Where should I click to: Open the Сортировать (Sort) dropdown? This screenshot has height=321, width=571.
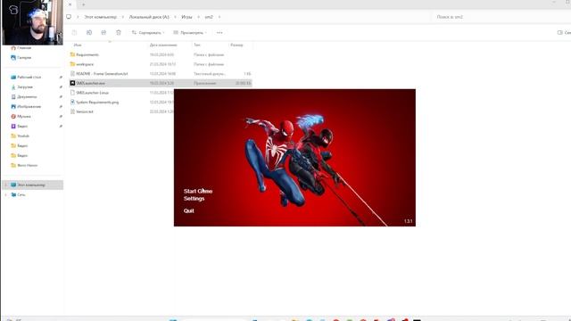coord(148,32)
